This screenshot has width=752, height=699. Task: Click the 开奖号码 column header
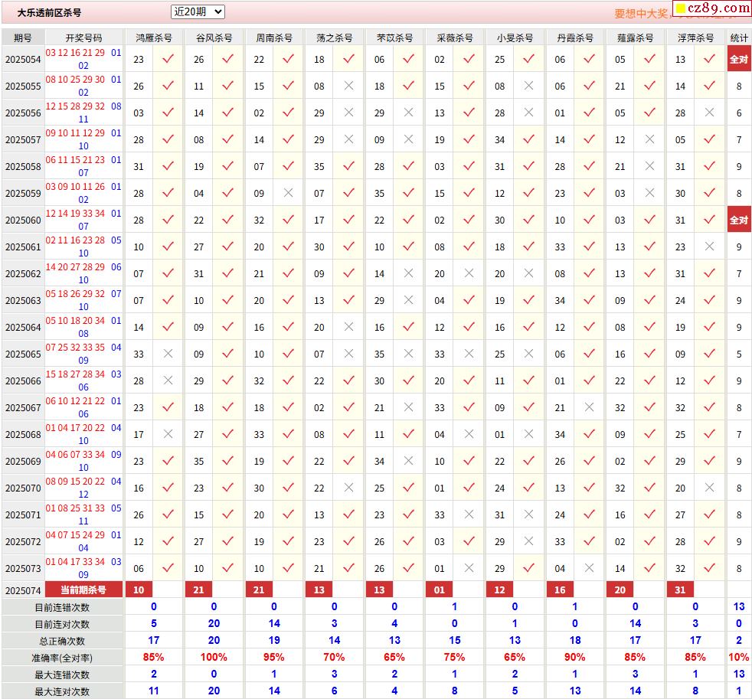pyautogui.click(x=84, y=38)
